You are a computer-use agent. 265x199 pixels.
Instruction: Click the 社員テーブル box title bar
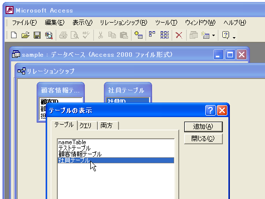click(128, 90)
